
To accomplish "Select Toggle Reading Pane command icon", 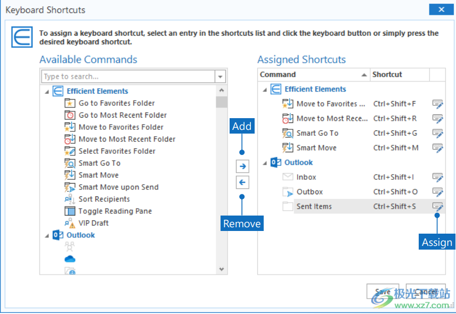I will click(70, 211).
